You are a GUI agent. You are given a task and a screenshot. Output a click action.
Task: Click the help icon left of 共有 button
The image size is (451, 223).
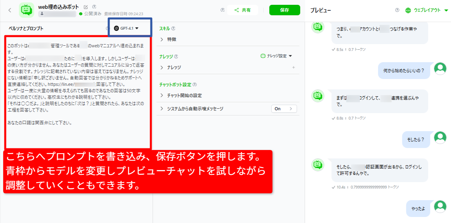(x=223, y=10)
